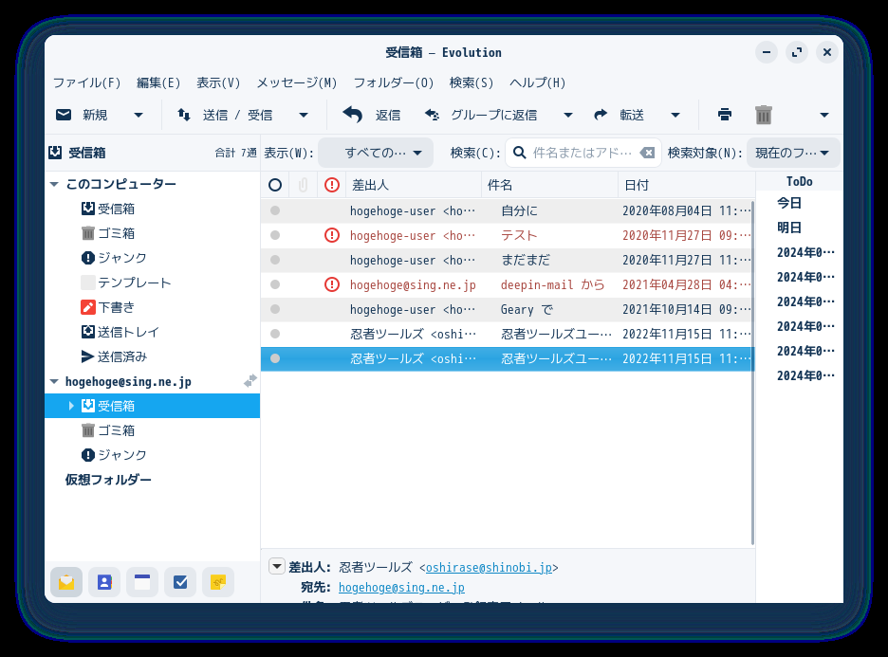Open the ヘルプ(H) menu
The image size is (888, 657).
[537, 83]
